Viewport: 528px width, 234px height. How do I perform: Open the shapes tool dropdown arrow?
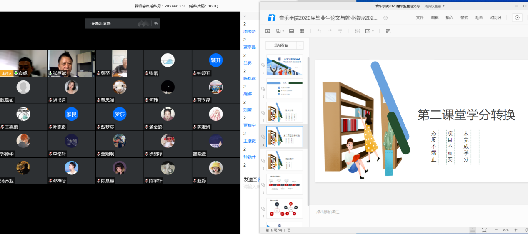tap(283, 31)
